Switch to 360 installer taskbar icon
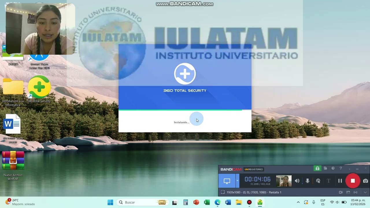 point(260,202)
